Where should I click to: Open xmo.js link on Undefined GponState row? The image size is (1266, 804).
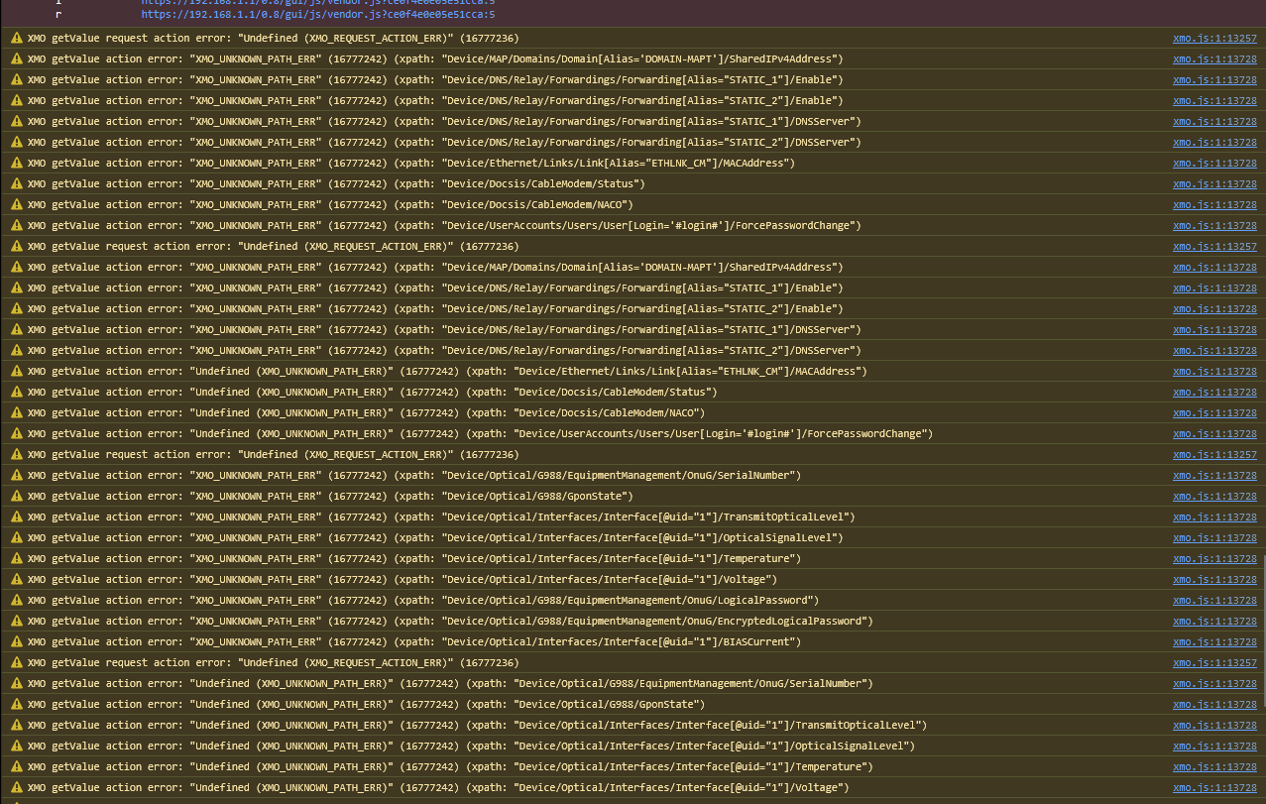coord(1214,704)
